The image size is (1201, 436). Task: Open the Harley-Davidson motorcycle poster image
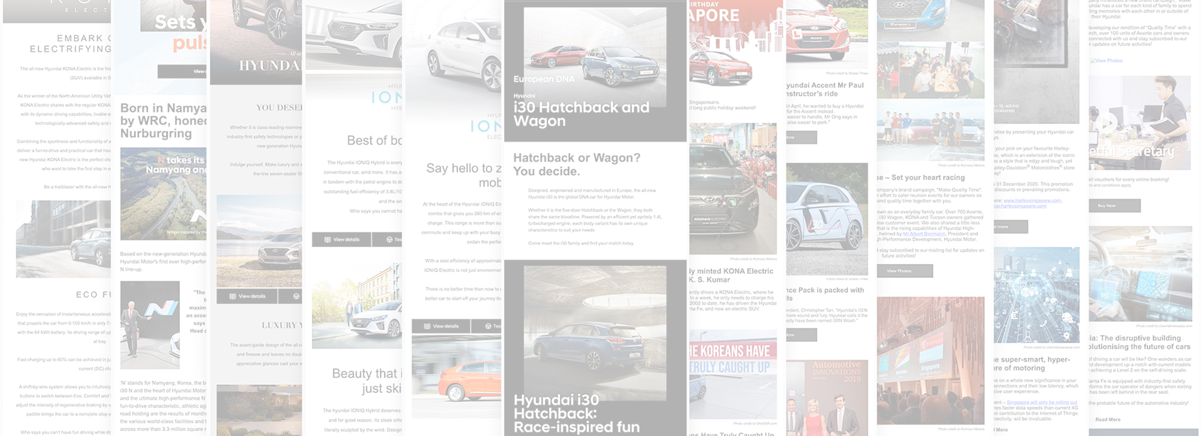click(x=1037, y=62)
